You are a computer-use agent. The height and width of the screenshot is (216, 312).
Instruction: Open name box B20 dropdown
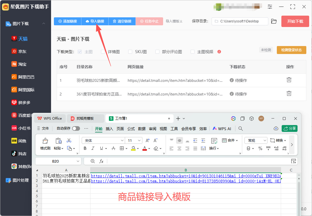[78, 161]
